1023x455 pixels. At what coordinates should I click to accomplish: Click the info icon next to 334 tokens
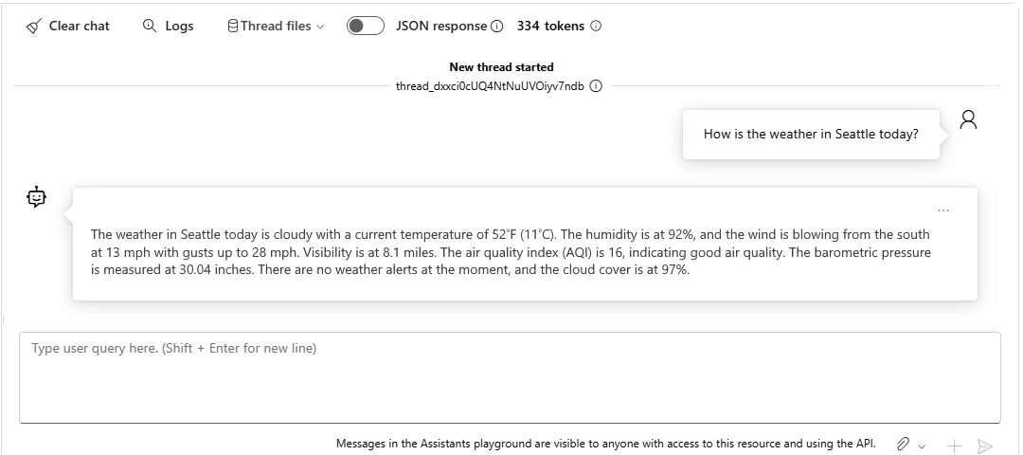(x=596, y=27)
